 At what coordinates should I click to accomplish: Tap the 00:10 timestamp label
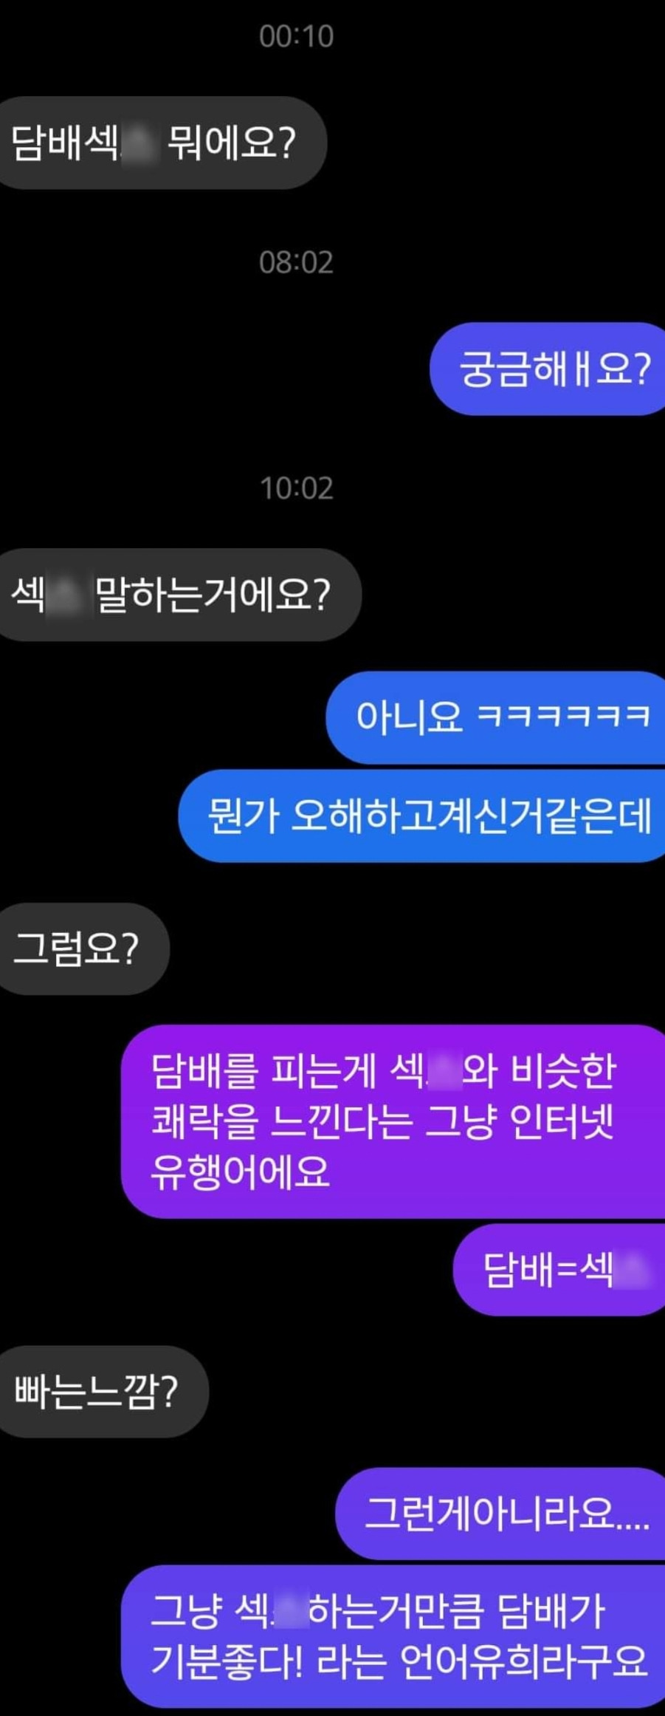(x=296, y=36)
